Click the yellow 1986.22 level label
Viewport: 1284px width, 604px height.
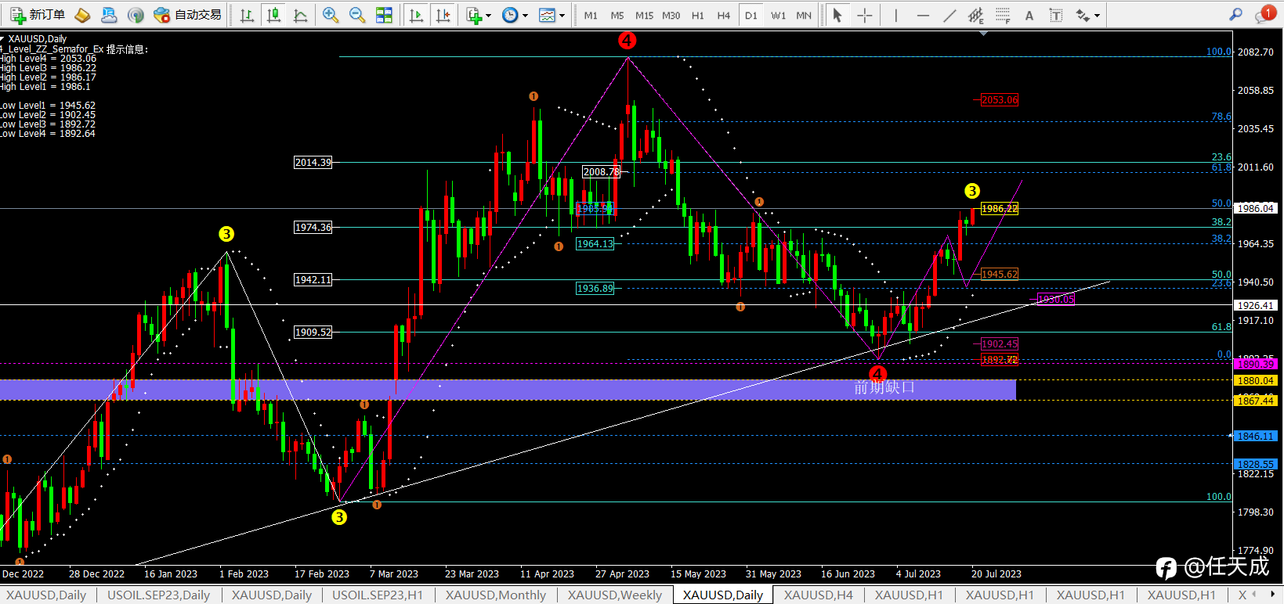coord(1000,209)
